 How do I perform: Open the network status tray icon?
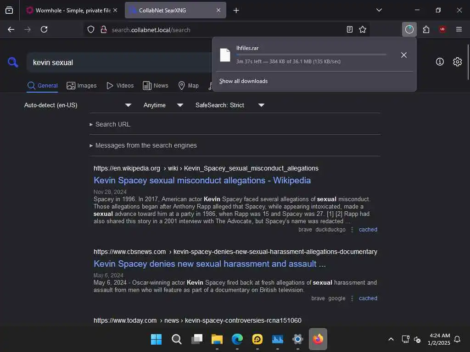click(405, 339)
